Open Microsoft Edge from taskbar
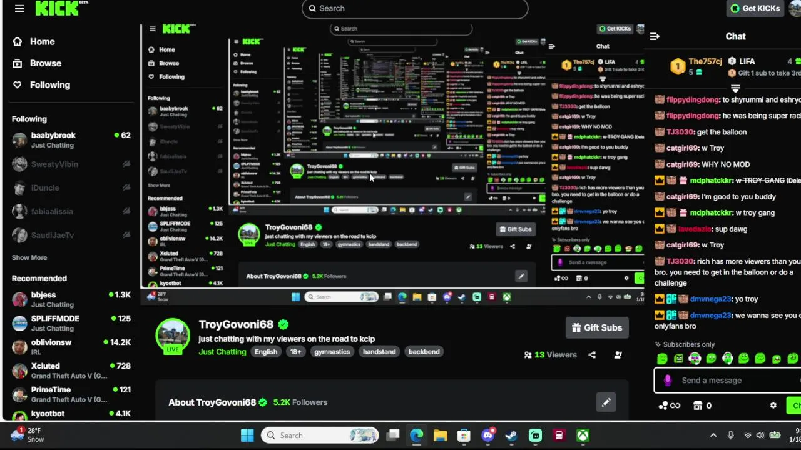Screen dimensions: 801x450 (416, 436)
